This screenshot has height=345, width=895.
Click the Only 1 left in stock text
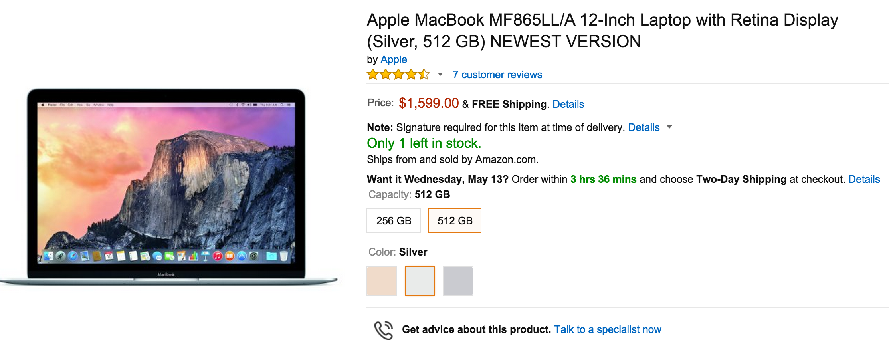pyautogui.click(x=424, y=143)
